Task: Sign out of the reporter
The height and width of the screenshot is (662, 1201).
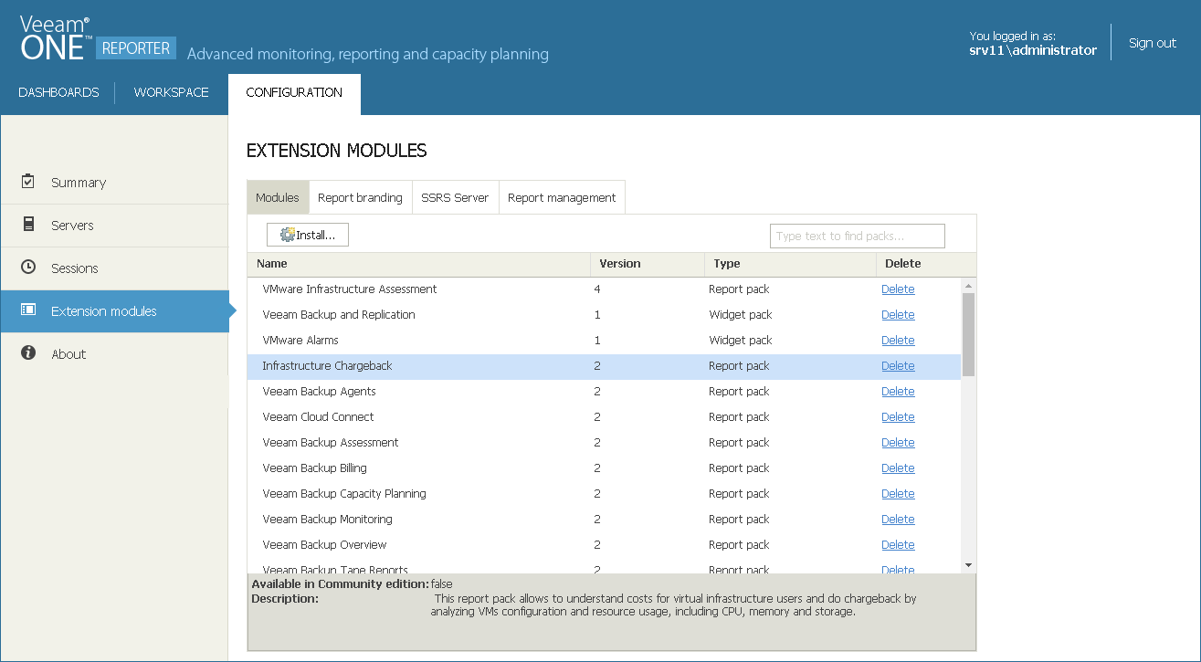Action: [x=1153, y=43]
